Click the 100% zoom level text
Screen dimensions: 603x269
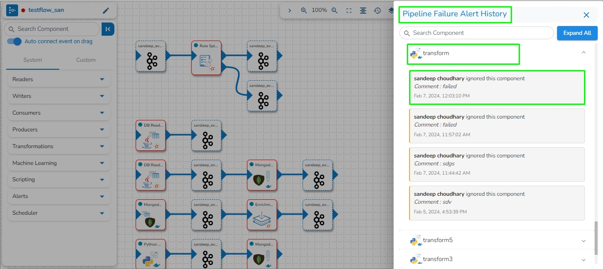tap(319, 10)
